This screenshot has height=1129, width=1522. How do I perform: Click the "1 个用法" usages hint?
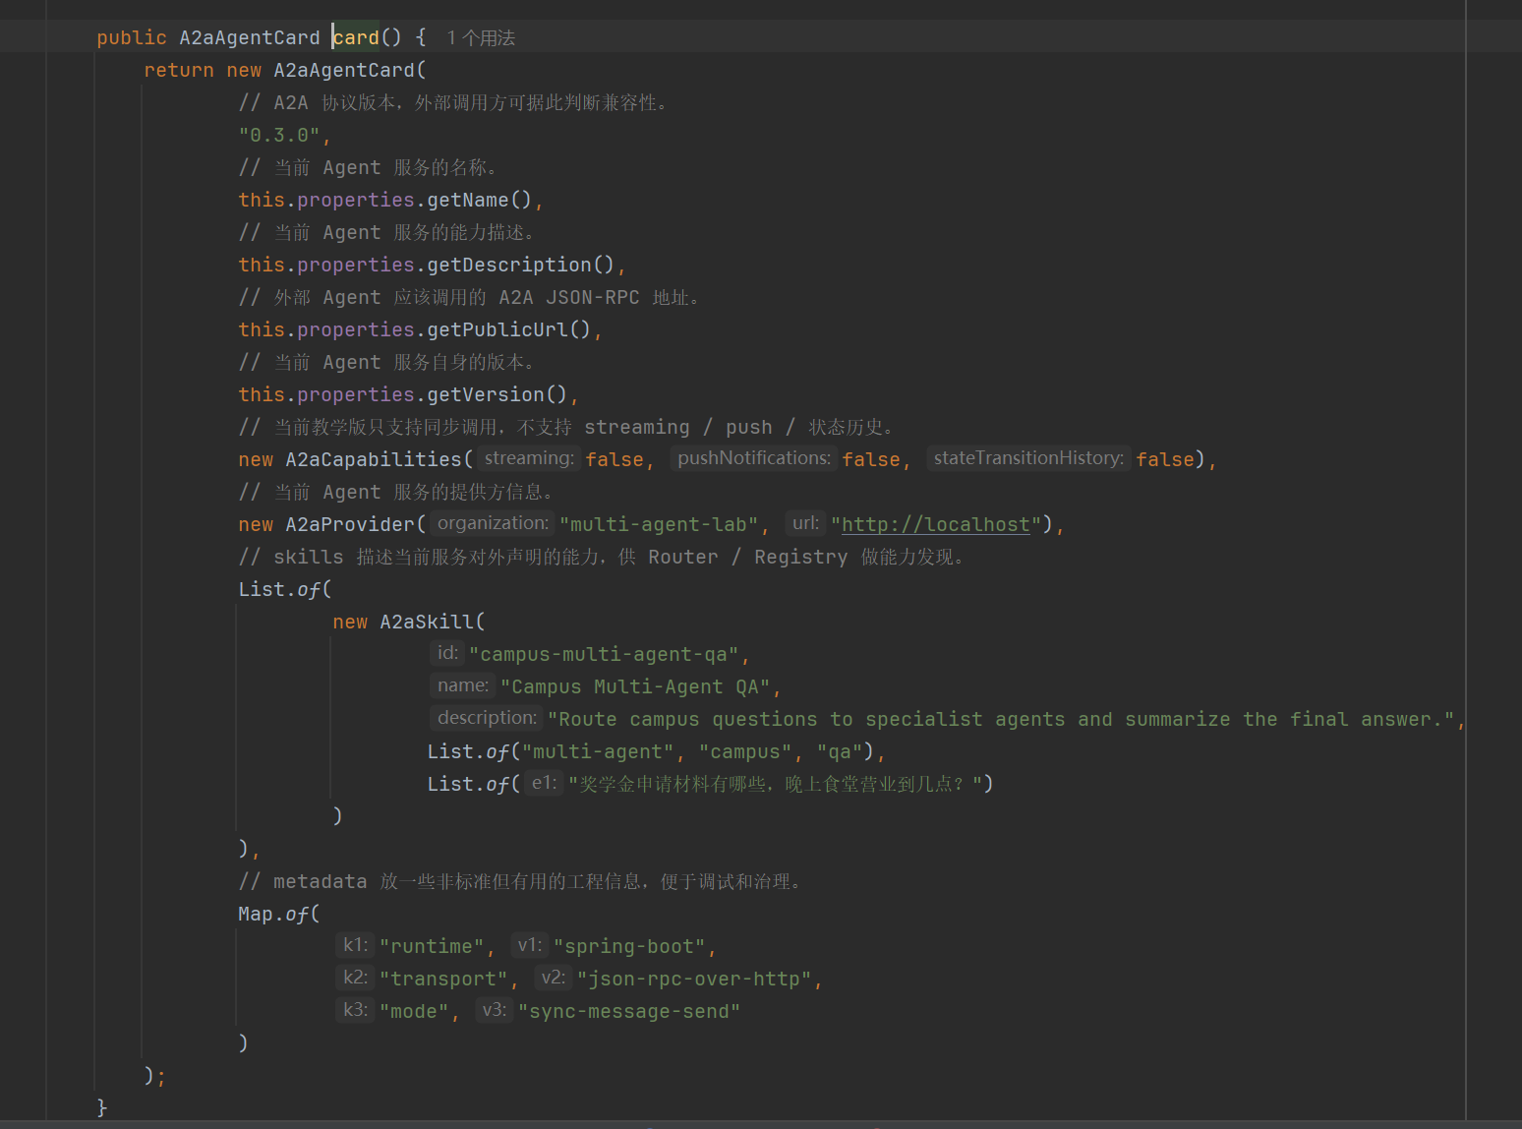click(481, 37)
